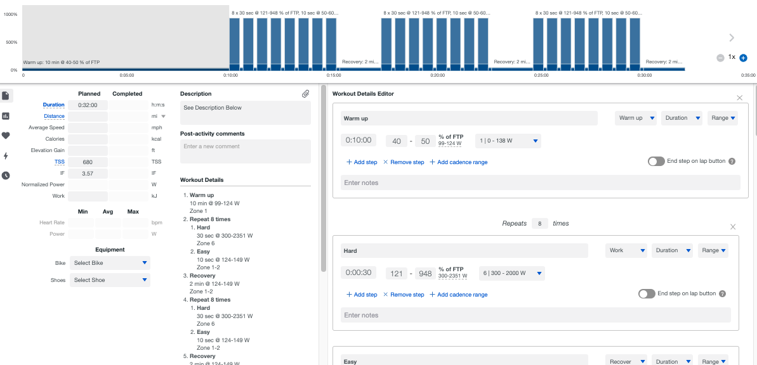The image size is (757, 365).
Task: Open the summary document sidebar icon
Action: [x=6, y=96]
